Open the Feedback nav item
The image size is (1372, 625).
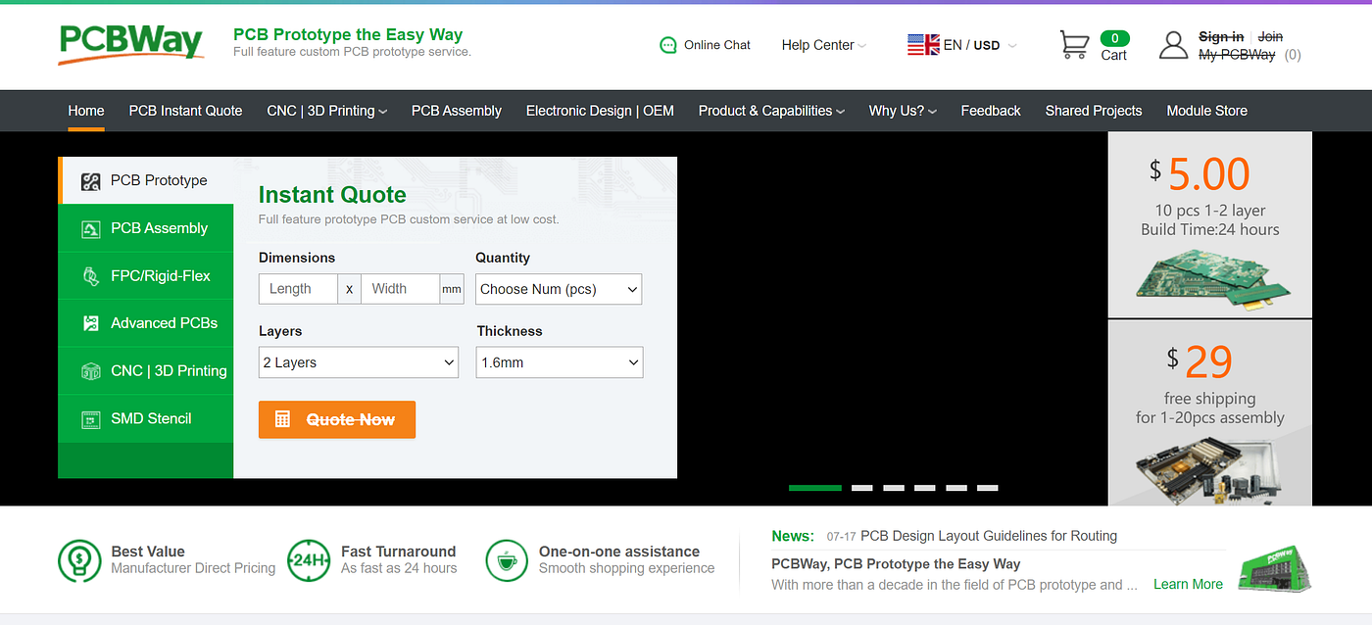click(991, 111)
